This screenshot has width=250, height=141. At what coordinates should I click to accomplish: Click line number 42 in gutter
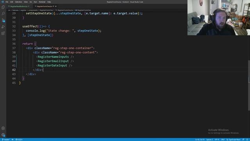click(x=14, y=70)
